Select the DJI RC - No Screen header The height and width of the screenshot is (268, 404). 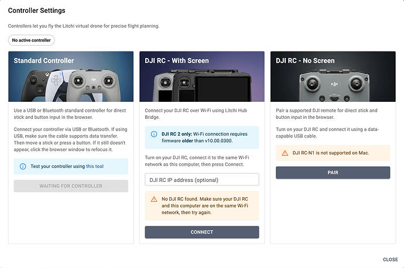[x=305, y=61]
